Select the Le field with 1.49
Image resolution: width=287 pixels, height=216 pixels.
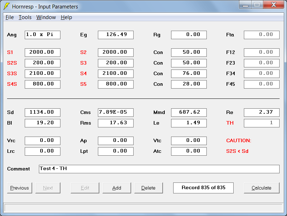pyautogui.click(x=189, y=123)
